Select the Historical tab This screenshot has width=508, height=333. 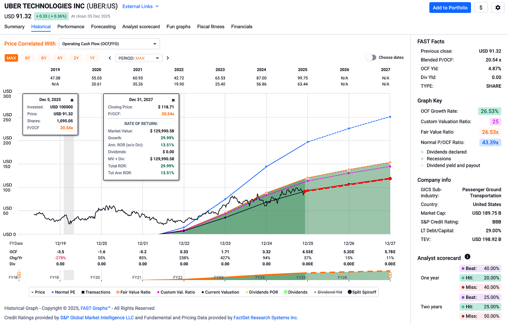41,26
